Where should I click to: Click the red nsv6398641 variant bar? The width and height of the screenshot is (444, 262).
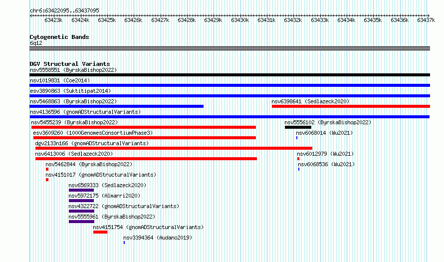coord(351,106)
